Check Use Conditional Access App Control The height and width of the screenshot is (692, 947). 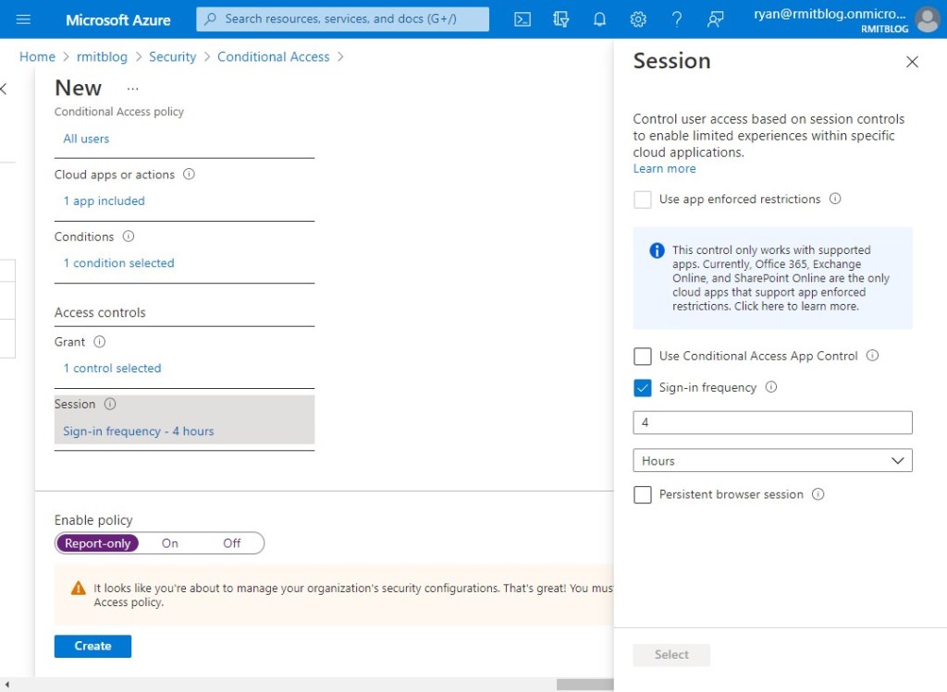pyautogui.click(x=643, y=356)
